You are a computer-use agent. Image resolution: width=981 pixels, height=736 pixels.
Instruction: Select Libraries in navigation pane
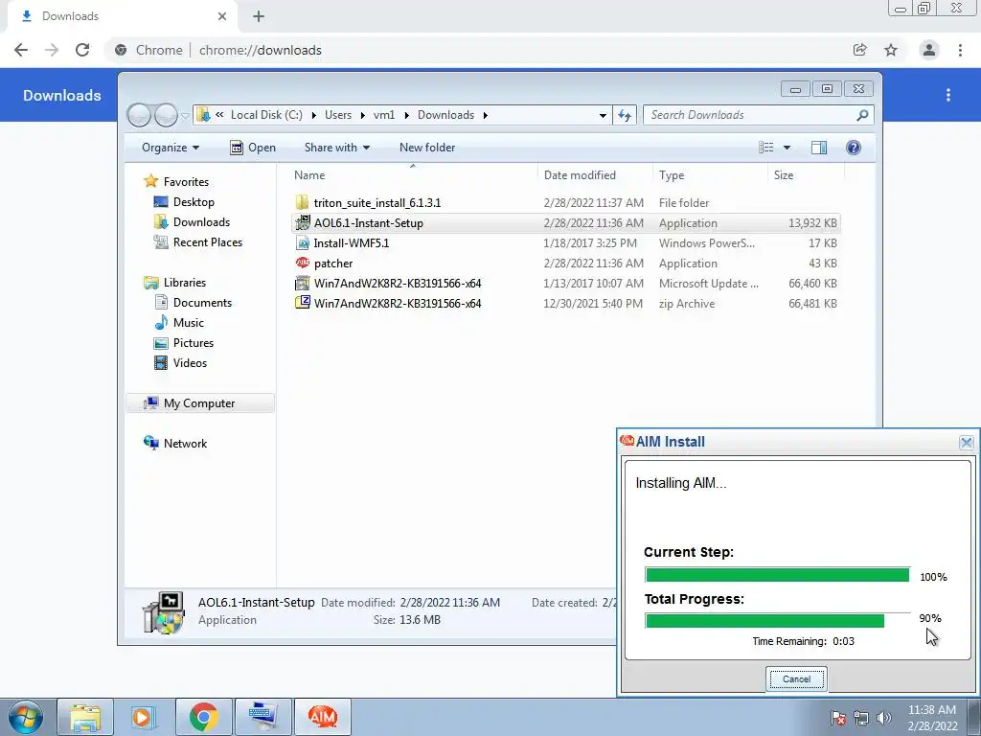point(185,283)
